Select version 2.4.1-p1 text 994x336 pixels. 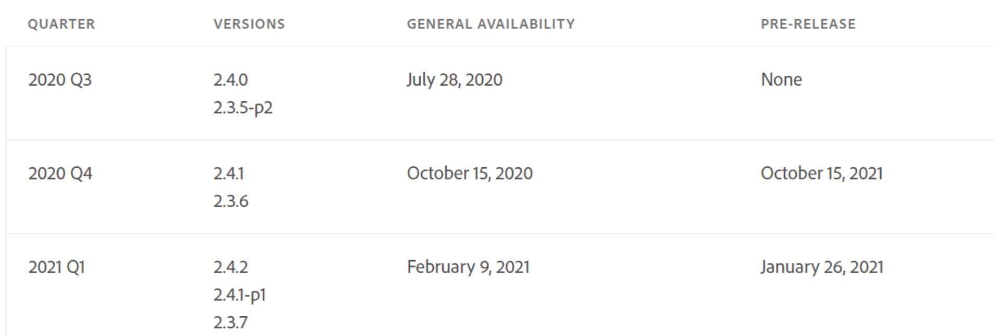click(239, 295)
